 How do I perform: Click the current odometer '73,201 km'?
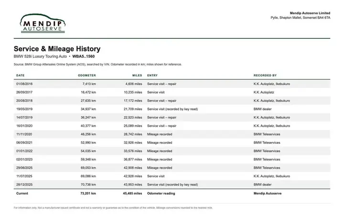click(x=88, y=194)
